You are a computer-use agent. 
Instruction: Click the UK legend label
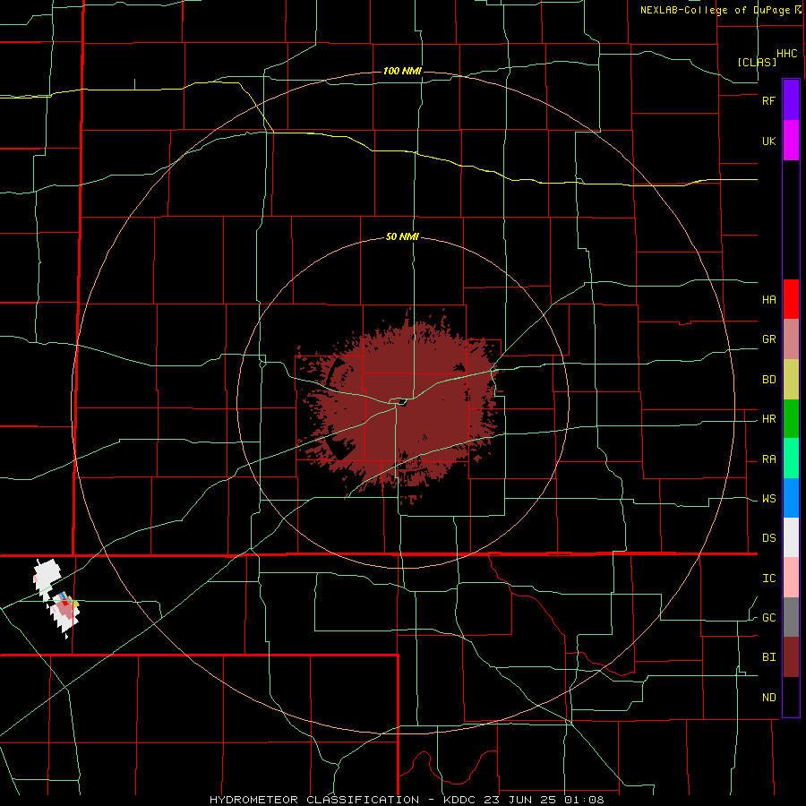pyautogui.click(x=769, y=141)
